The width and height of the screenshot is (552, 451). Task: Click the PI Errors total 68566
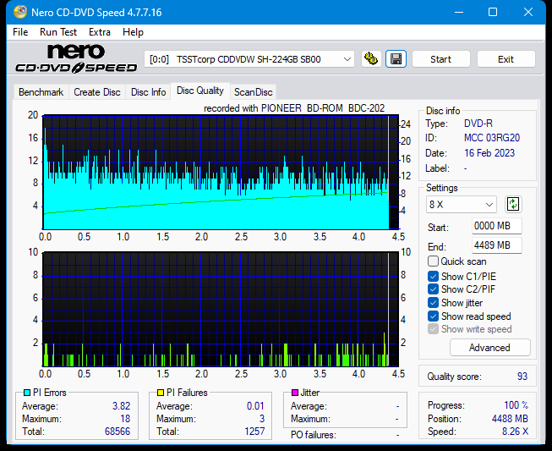(x=118, y=432)
